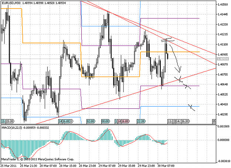
Task: Click the 0.001989 MACD scale value
Action: (223, 127)
